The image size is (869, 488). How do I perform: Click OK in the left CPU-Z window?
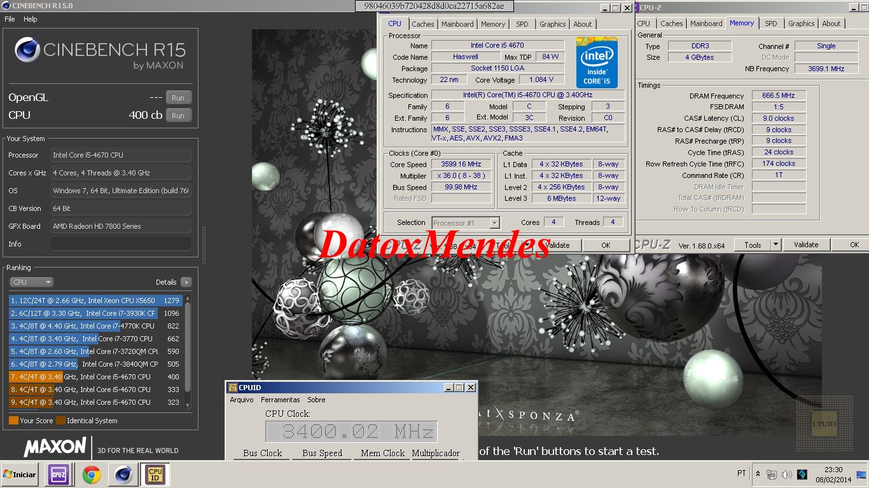(x=606, y=245)
